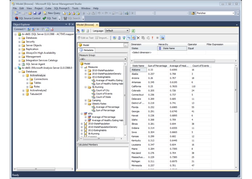Click <Select dimension> in the filter grid
252x179 pixels.
141,53
